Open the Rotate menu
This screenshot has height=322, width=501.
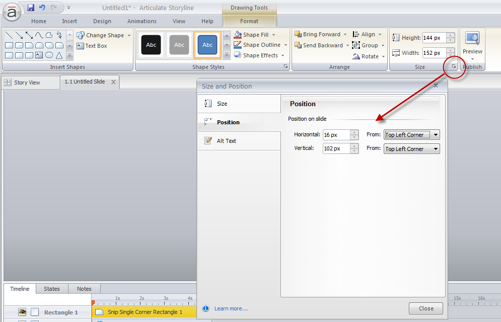[x=369, y=56]
